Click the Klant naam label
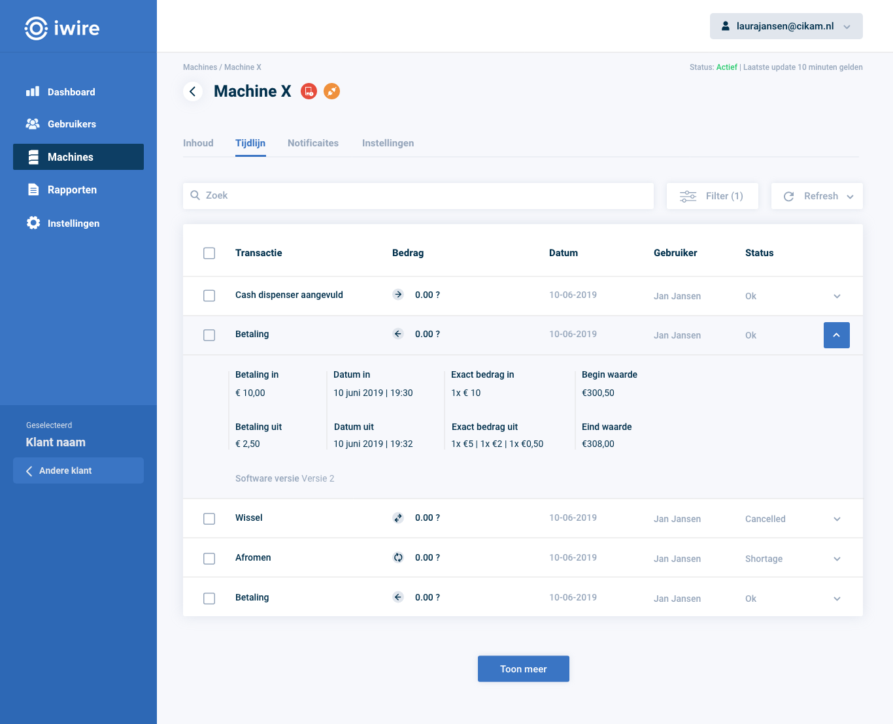 [56, 442]
